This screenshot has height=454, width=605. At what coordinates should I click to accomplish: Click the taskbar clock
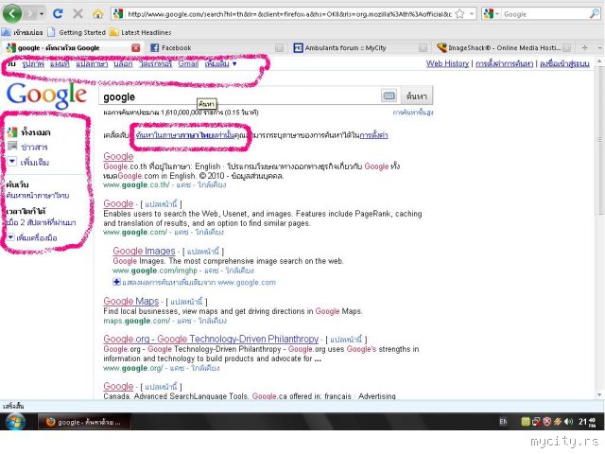point(587,422)
